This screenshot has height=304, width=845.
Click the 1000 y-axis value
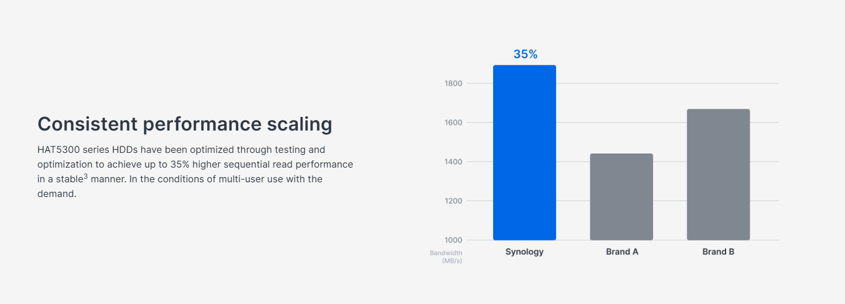[x=453, y=240]
